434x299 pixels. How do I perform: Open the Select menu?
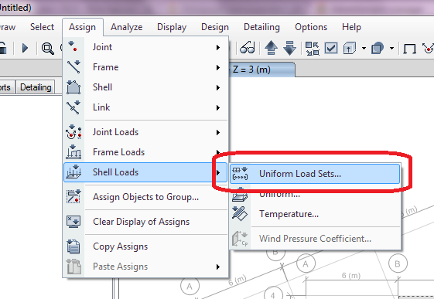(x=42, y=27)
